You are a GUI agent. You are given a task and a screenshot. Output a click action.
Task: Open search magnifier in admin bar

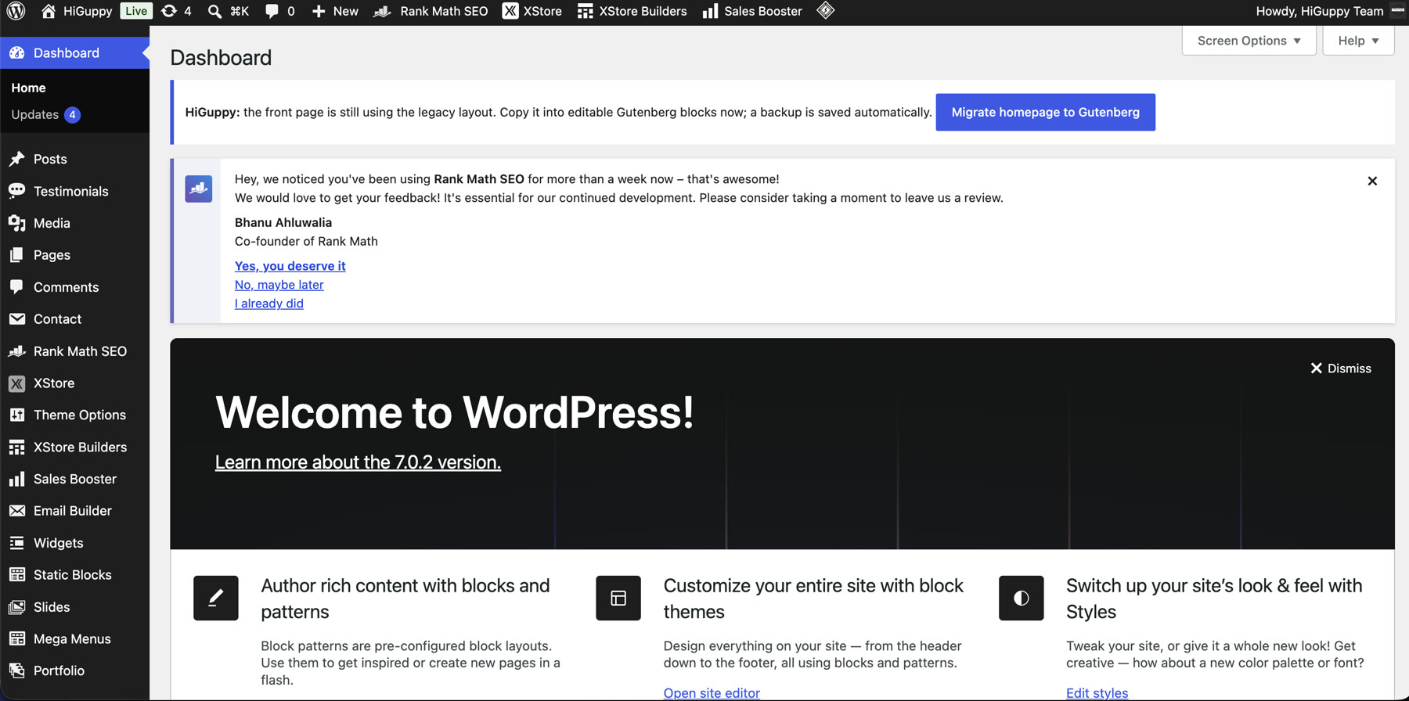click(x=214, y=11)
